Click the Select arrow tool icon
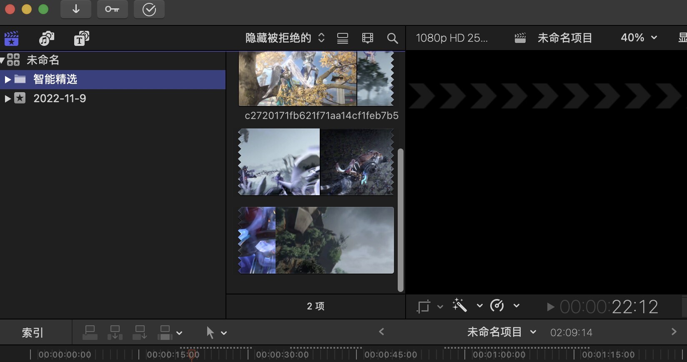 tap(210, 332)
